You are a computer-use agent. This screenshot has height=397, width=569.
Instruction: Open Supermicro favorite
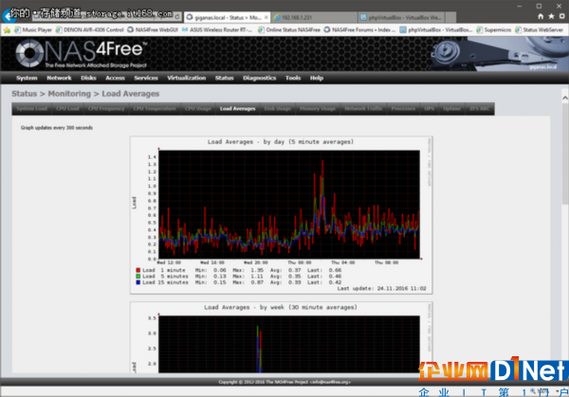493,29
